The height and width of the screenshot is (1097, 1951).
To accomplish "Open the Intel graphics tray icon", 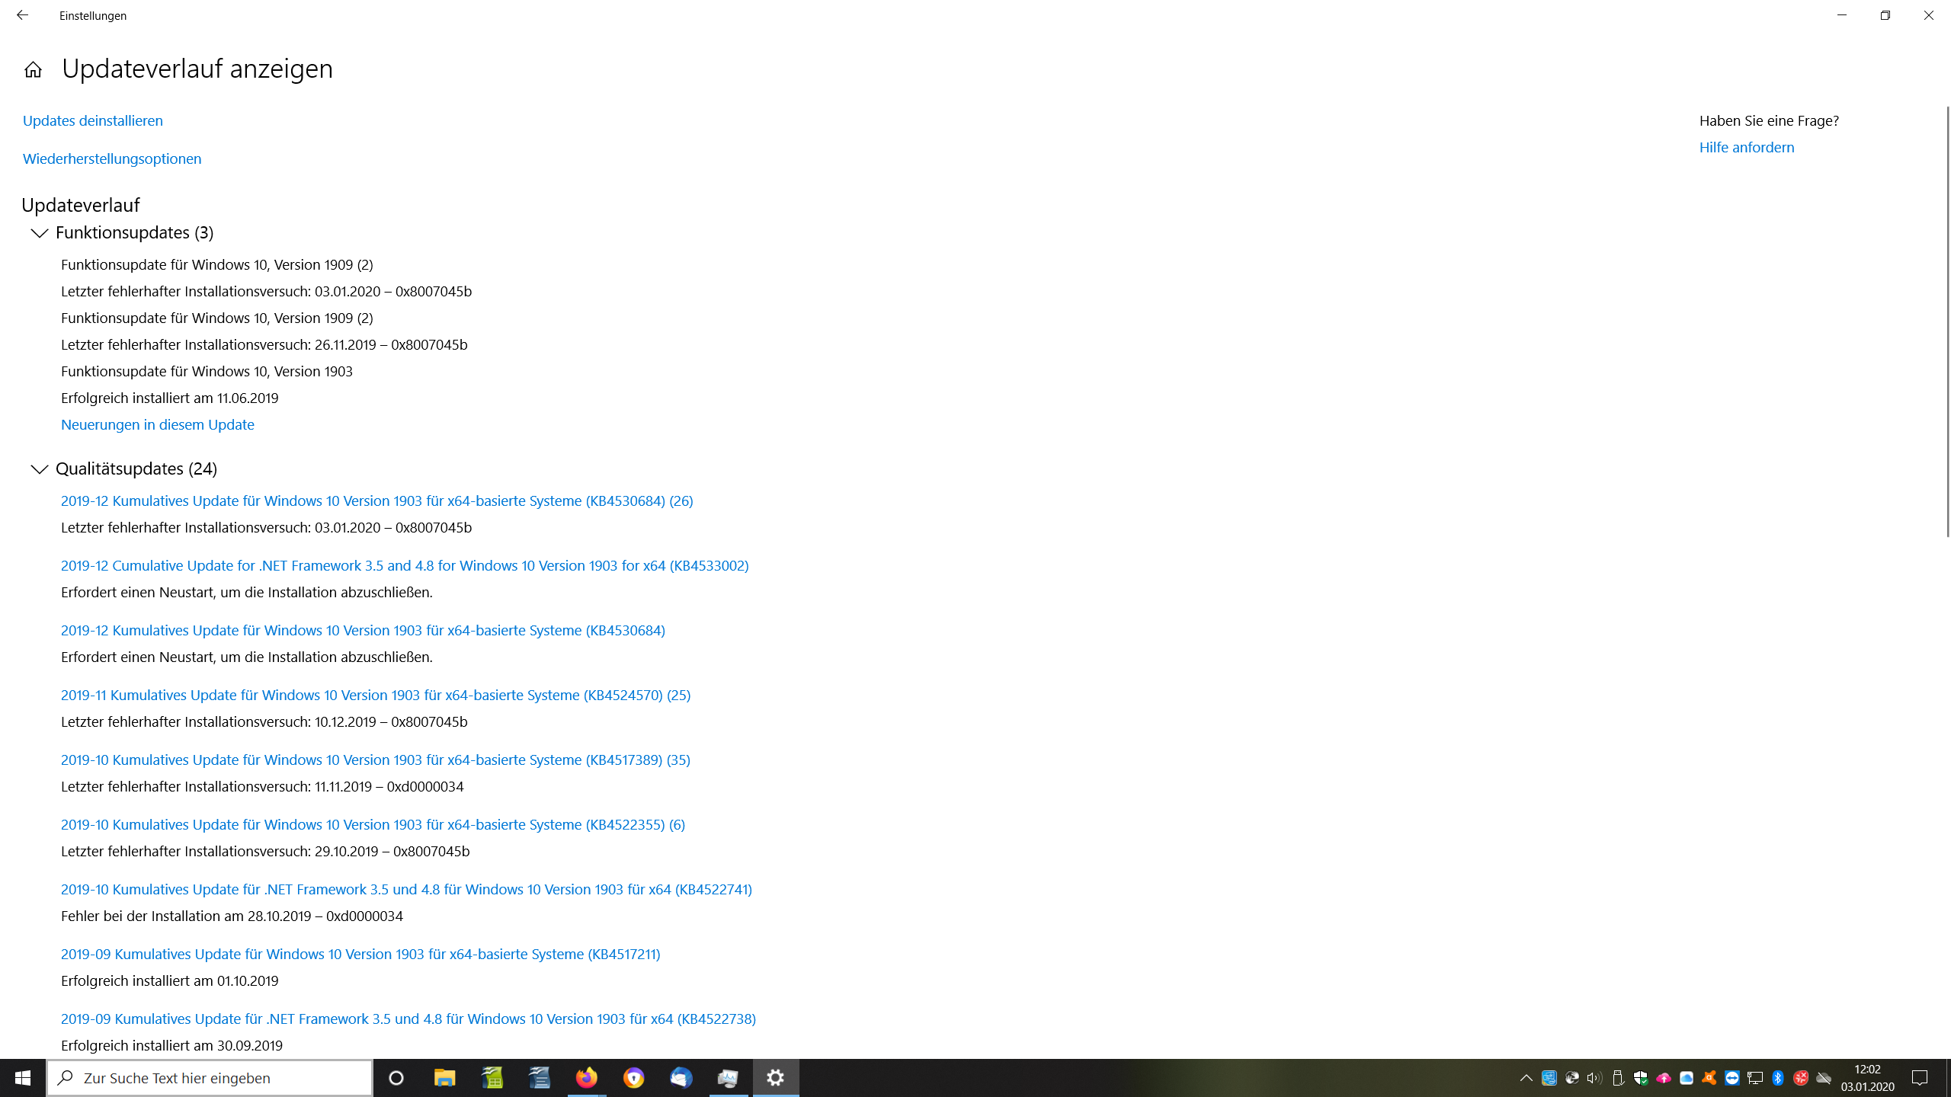I will coord(1549,1077).
